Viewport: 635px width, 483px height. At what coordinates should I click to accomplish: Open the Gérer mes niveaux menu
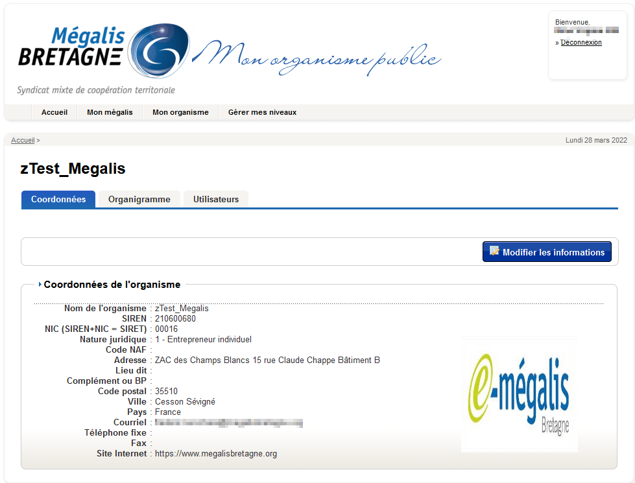point(262,112)
